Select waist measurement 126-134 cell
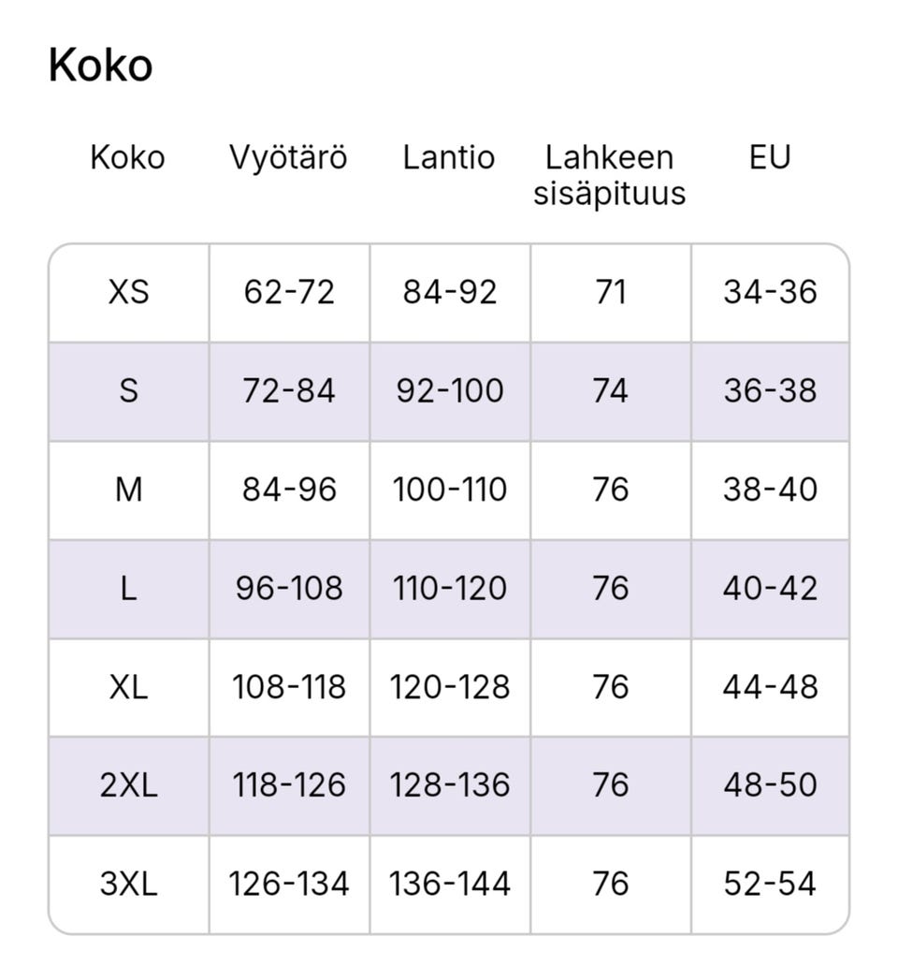Viewport: 898px width, 966px height. coord(289,885)
